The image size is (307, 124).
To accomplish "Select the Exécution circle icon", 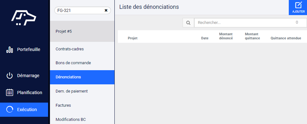I will pyautogui.click(x=10, y=110).
